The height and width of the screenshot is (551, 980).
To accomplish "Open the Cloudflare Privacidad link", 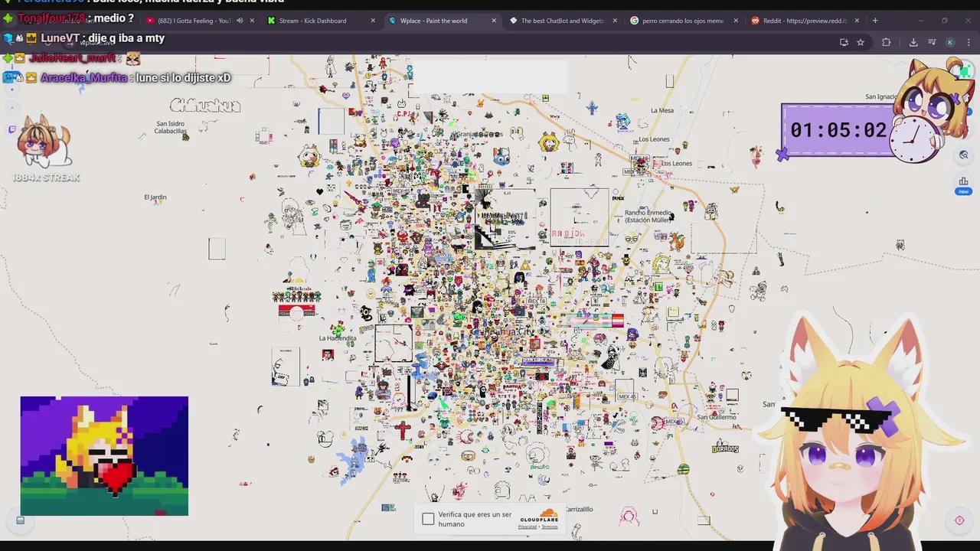I will point(528,527).
